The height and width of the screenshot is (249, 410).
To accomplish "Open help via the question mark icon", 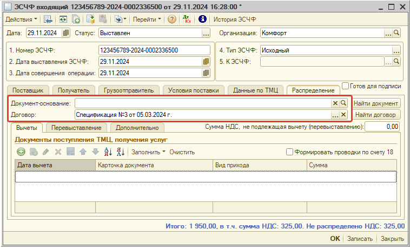I will 172,19.
